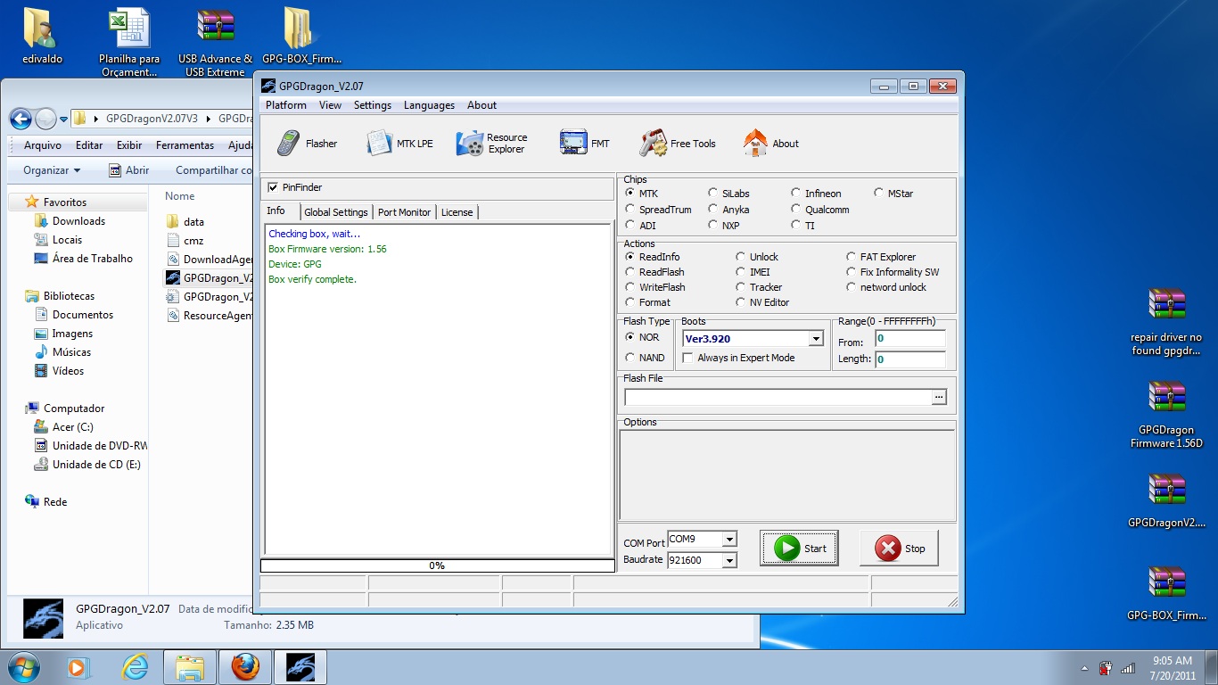The width and height of the screenshot is (1218, 685).
Task: Open the Baudrate dropdown
Action: point(729,561)
